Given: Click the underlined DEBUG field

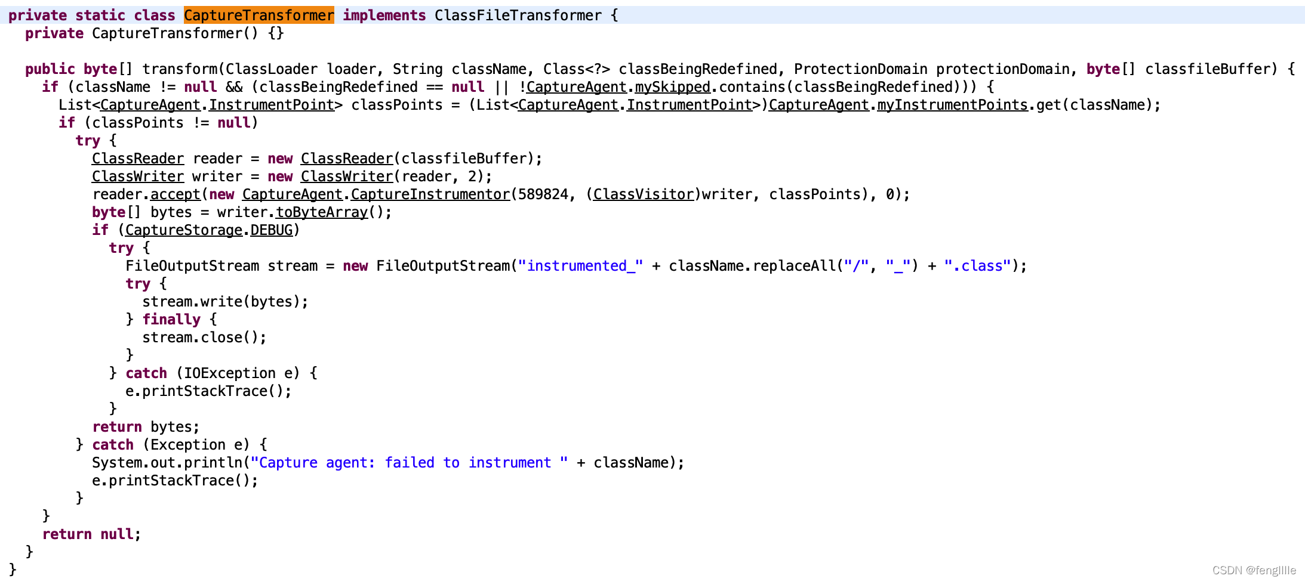Looking at the screenshot, I should [x=272, y=230].
